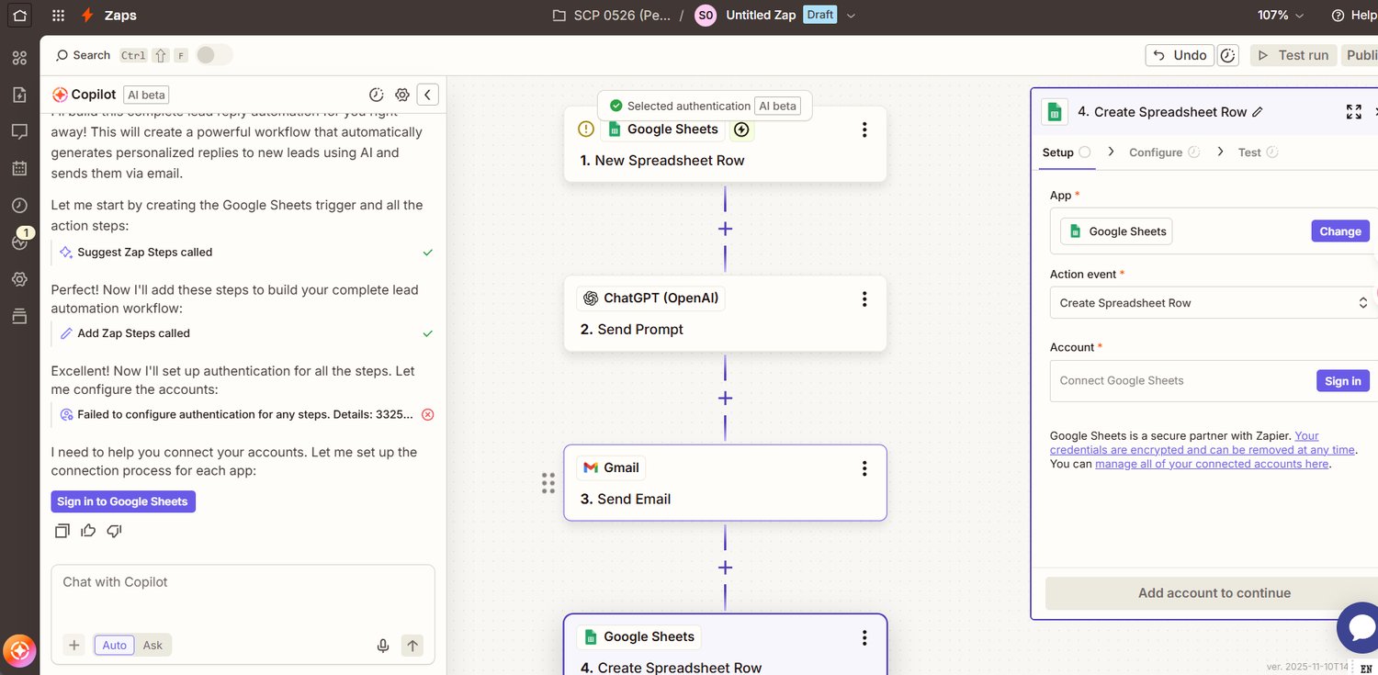Open the Action event dropdown
The image size is (1378, 675).
(1214, 303)
